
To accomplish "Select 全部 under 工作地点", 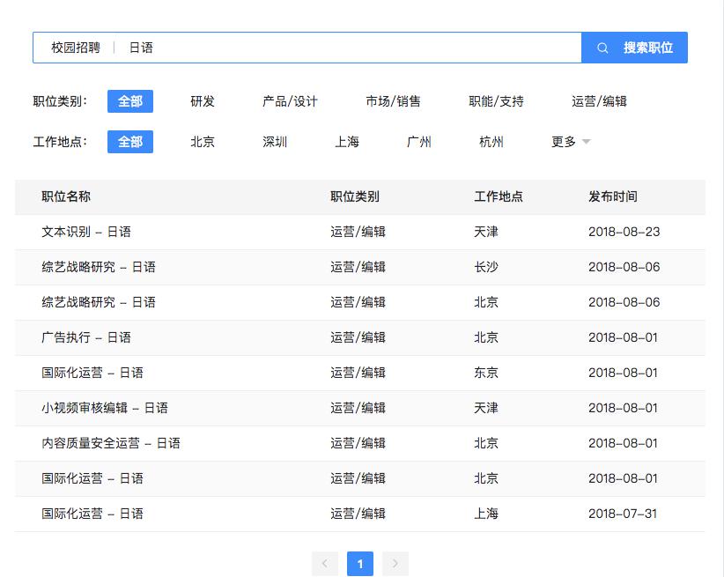I will tap(129, 140).
